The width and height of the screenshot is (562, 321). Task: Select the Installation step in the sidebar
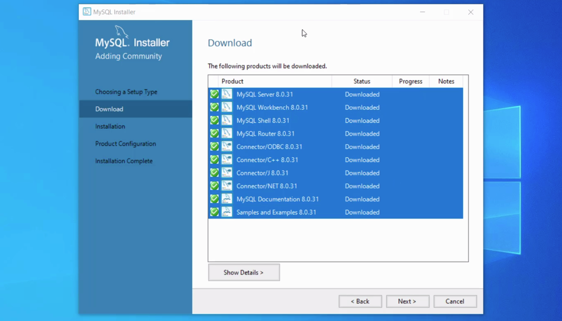(110, 126)
